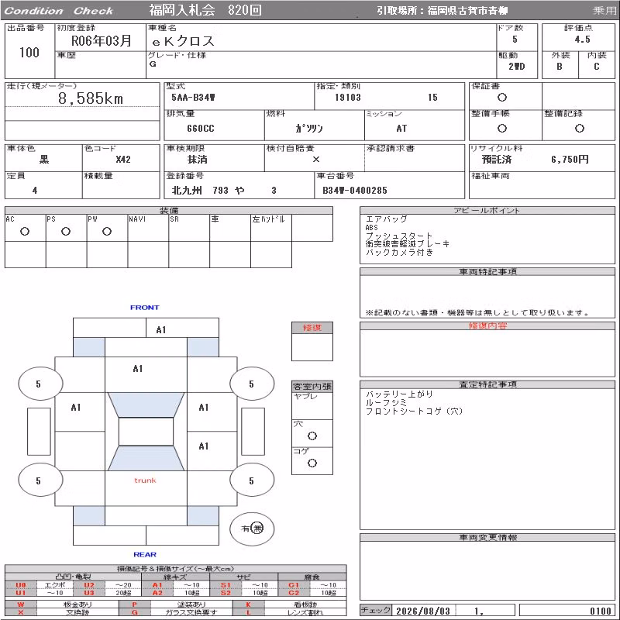Click the circle mark under コゲ
This screenshot has width=620, height=620.
312,463
